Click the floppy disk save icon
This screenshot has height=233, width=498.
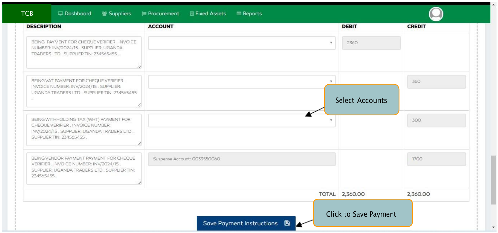pos(287,223)
